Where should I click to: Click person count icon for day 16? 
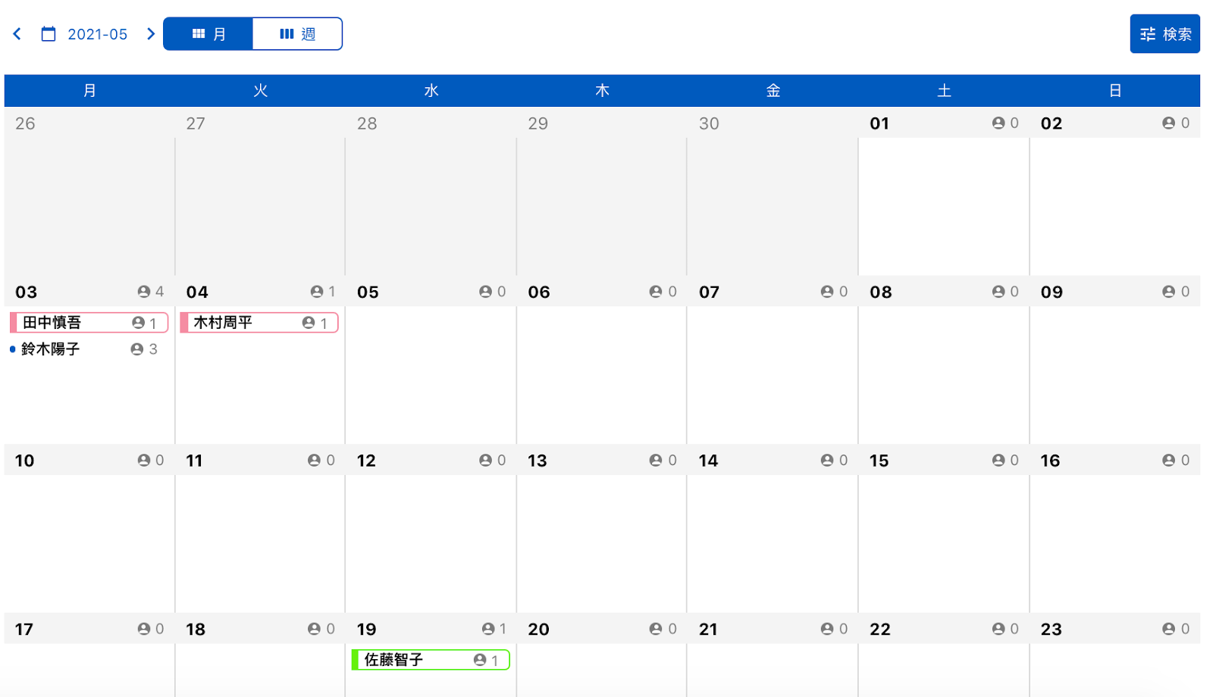1169,460
